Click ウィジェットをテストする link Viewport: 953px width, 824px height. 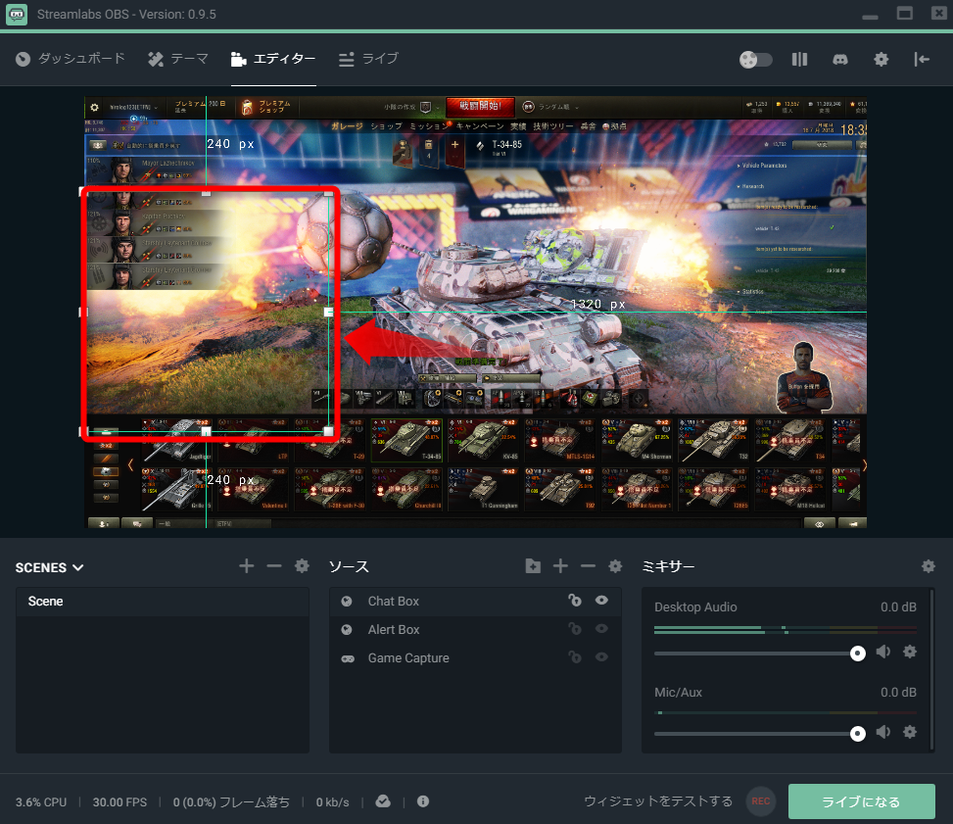click(x=658, y=801)
